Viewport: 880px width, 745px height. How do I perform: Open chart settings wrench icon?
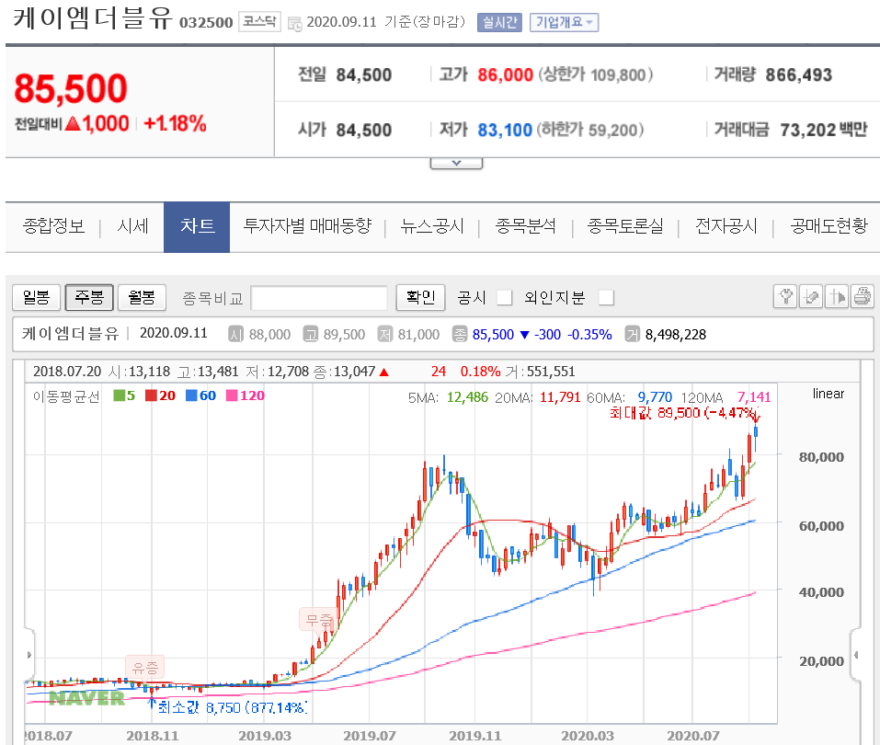pos(785,296)
